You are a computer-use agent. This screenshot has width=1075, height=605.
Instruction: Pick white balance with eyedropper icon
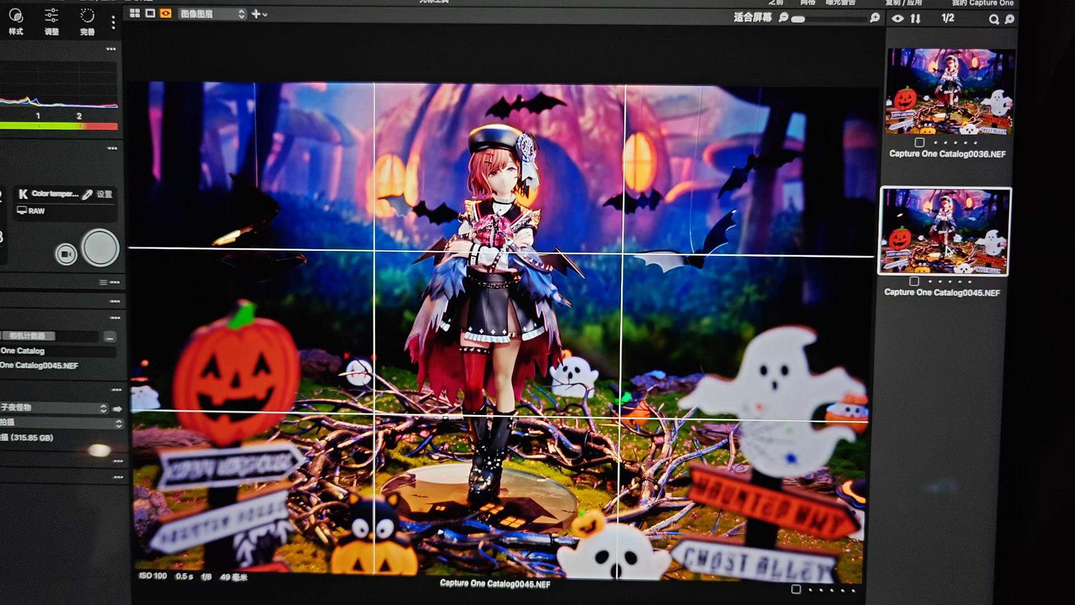point(87,194)
